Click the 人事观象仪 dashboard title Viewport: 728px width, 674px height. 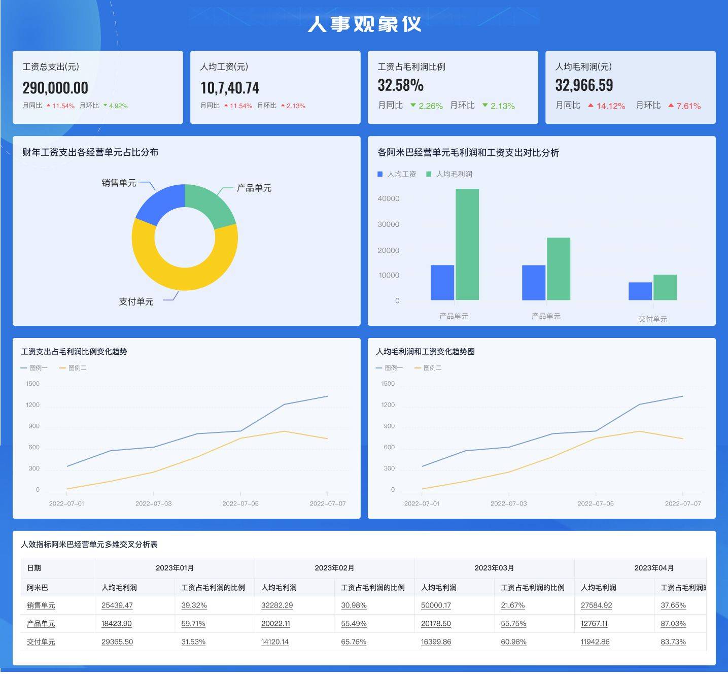(364, 24)
